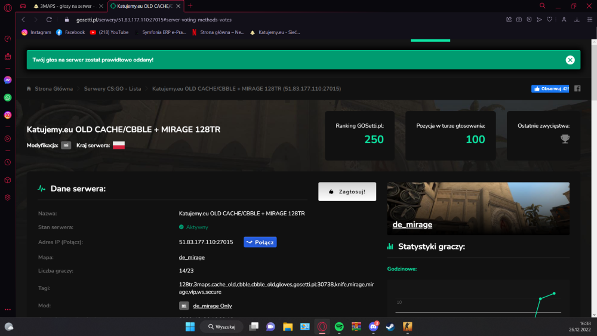Open de_mirage Only mod link
597x336 pixels.
[x=213, y=306]
